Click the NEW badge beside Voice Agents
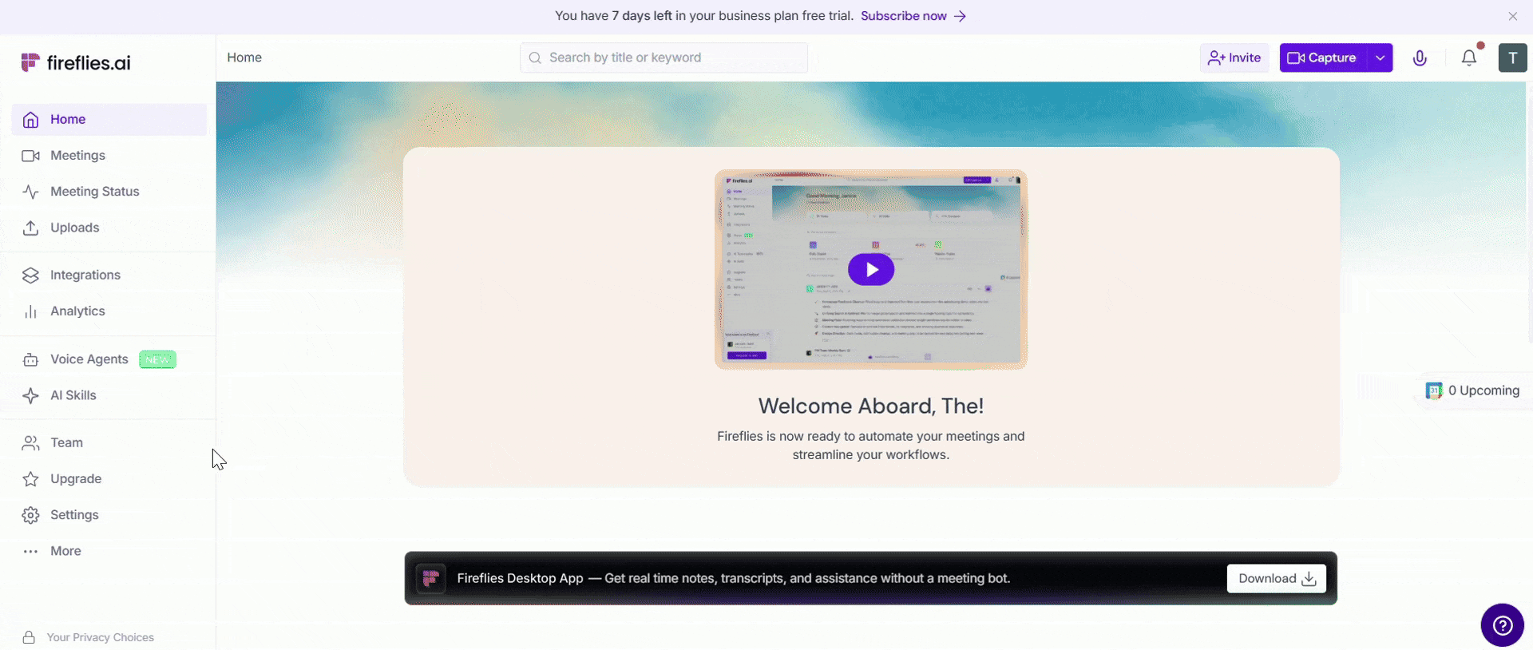The image size is (1533, 650). click(x=157, y=359)
